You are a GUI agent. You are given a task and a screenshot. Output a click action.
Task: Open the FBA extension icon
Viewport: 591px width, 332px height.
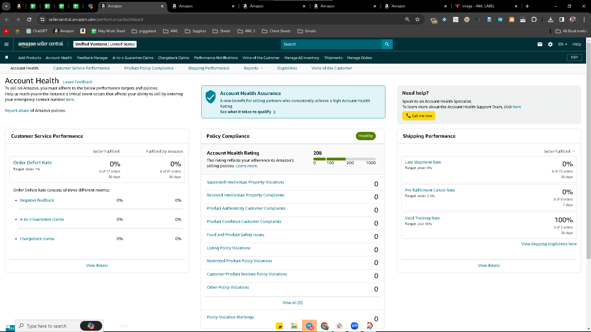(500, 19)
